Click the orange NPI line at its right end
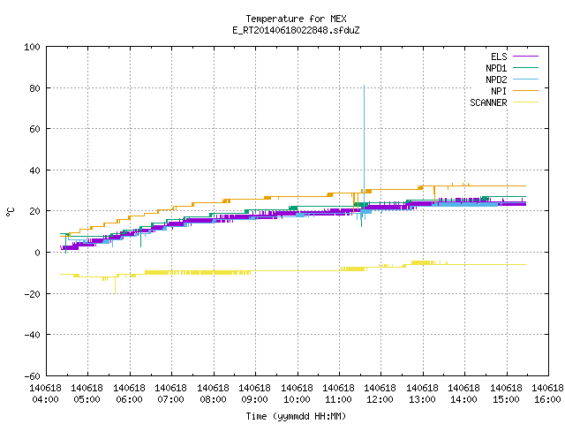 [525, 186]
